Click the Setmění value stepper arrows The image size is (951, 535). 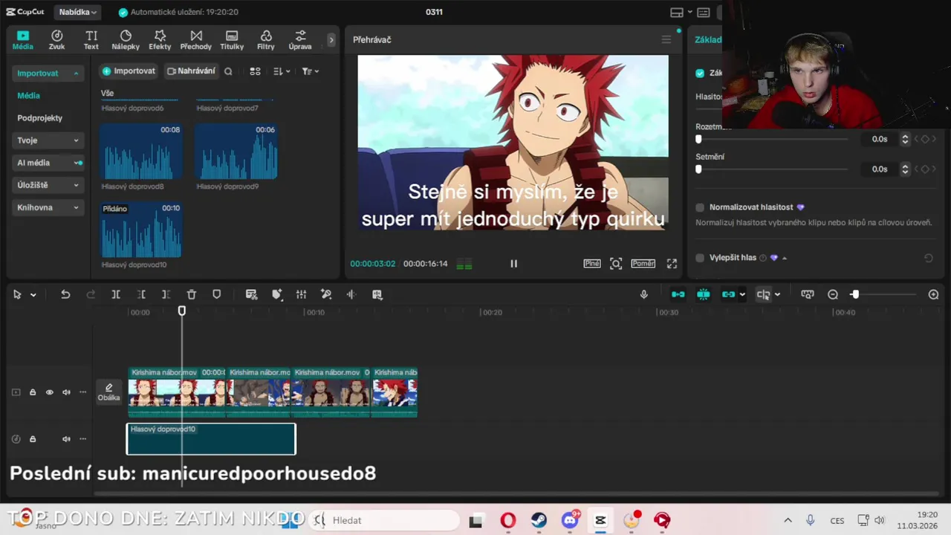[905, 169]
